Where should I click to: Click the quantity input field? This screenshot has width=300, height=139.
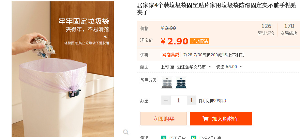pyautogui.click(x=178, y=100)
